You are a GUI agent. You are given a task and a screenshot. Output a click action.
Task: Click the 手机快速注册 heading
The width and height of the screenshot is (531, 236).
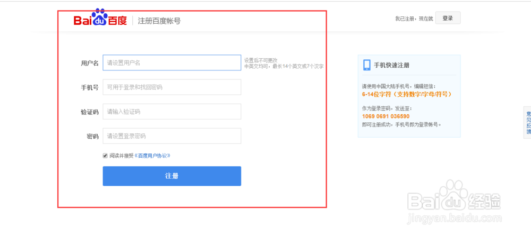[x=391, y=65]
